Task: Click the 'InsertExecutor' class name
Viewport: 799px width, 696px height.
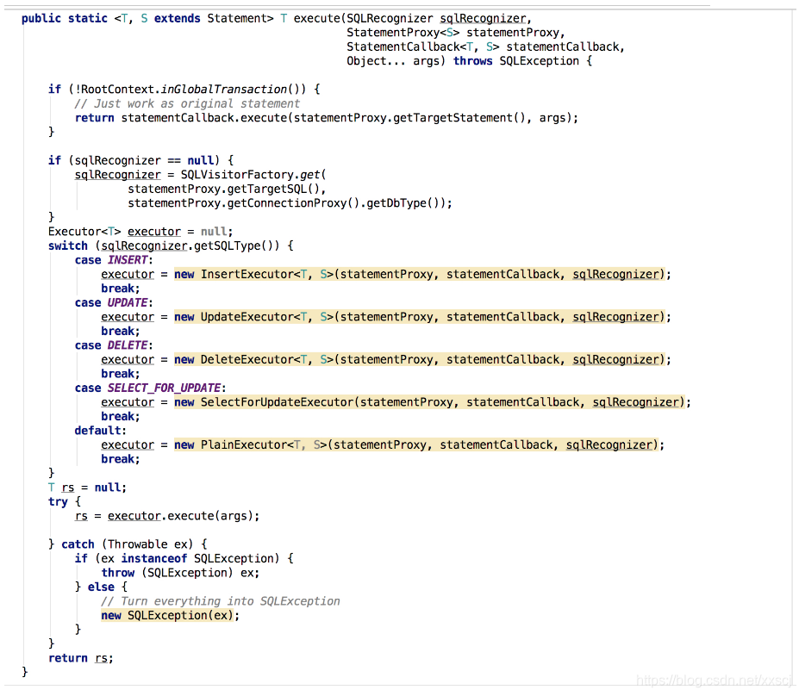Action: pyautogui.click(x=247, y=275)
